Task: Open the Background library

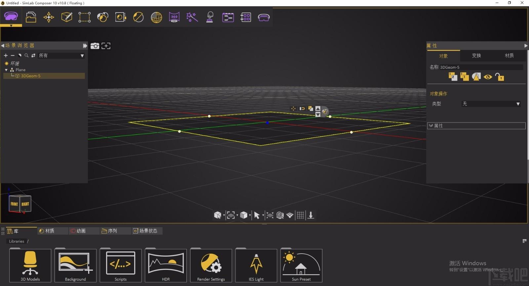Action: coord(75,266)
